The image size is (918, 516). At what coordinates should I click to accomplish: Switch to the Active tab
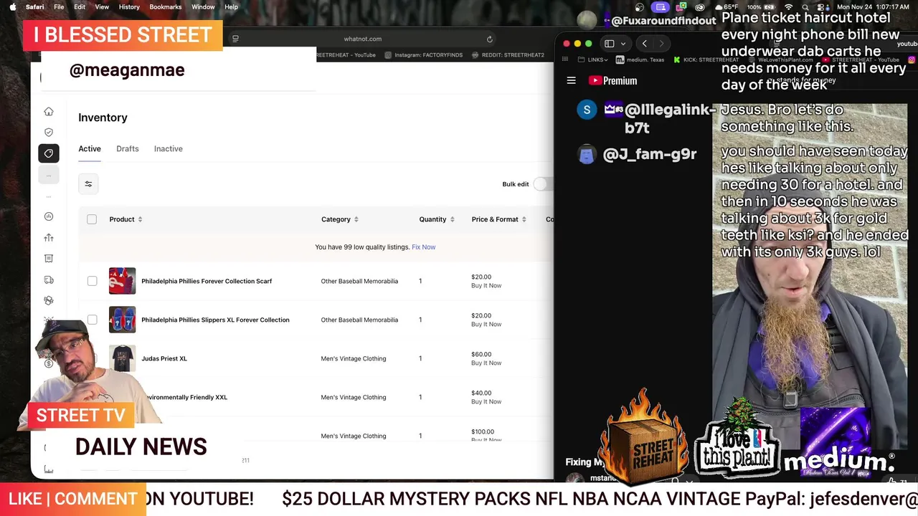coord(90,148)
